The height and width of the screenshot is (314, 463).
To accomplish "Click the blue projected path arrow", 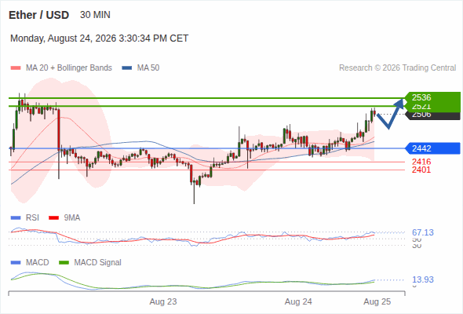I will pyautogui.click(x=390, y=114).
